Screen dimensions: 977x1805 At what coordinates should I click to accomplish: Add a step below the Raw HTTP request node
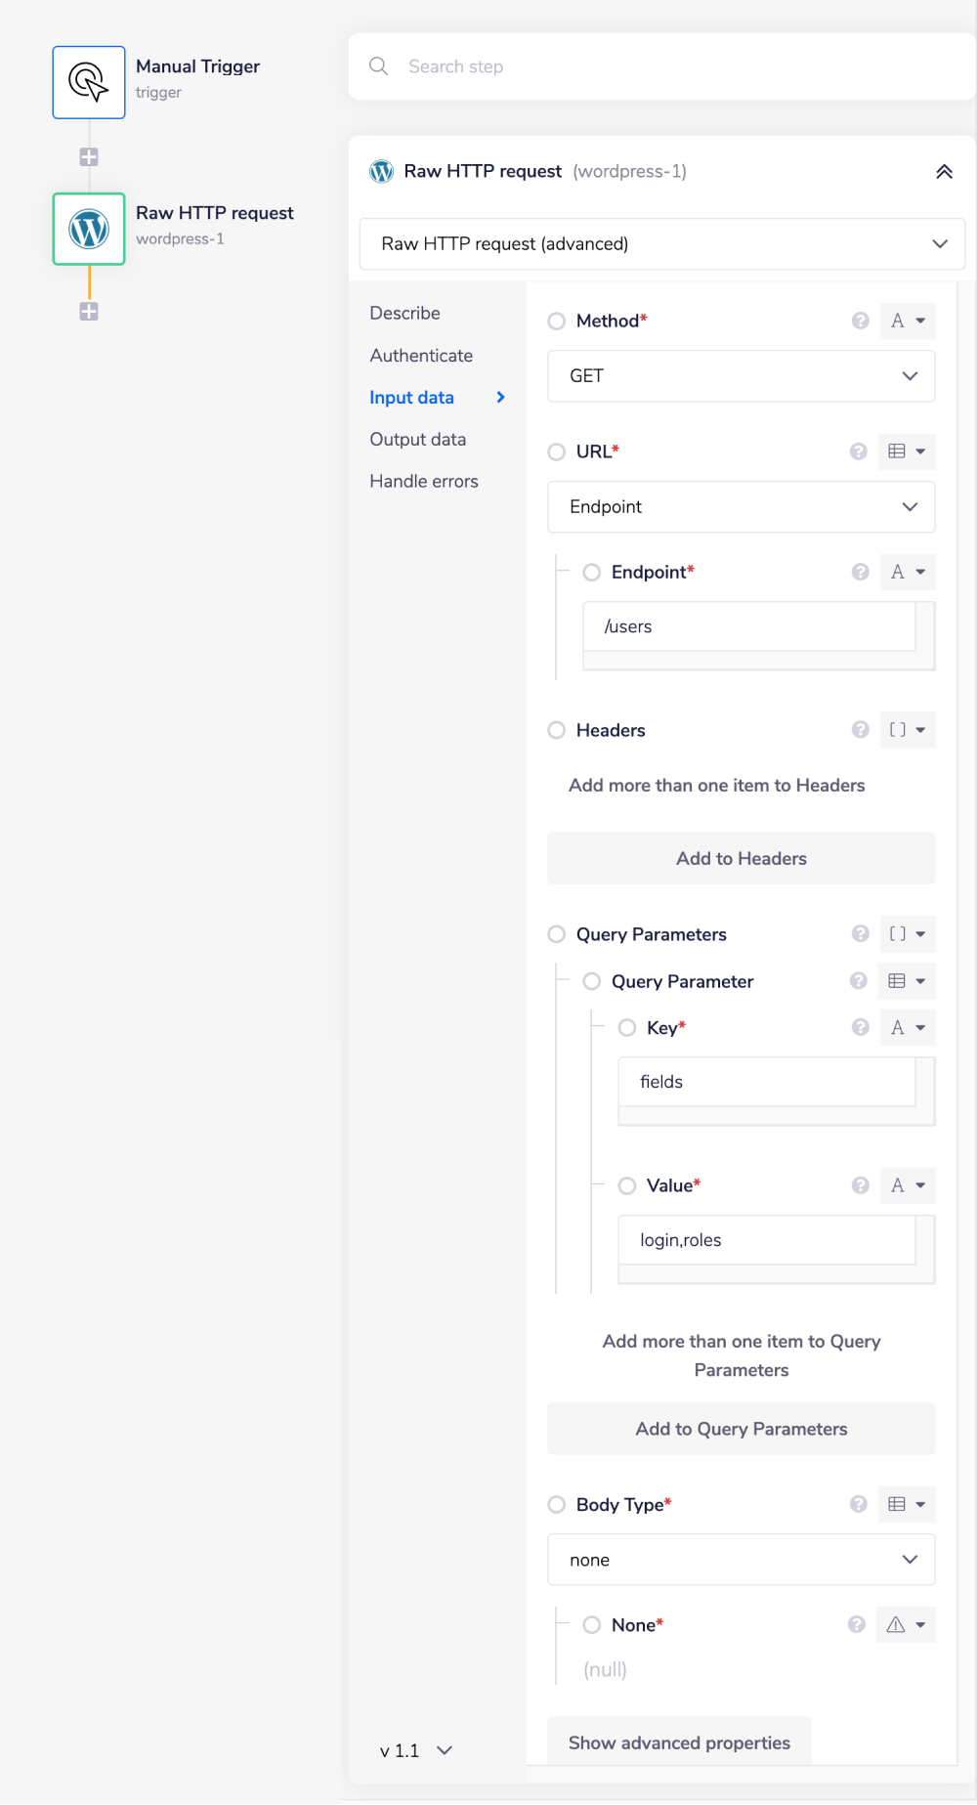coord(89,312)
